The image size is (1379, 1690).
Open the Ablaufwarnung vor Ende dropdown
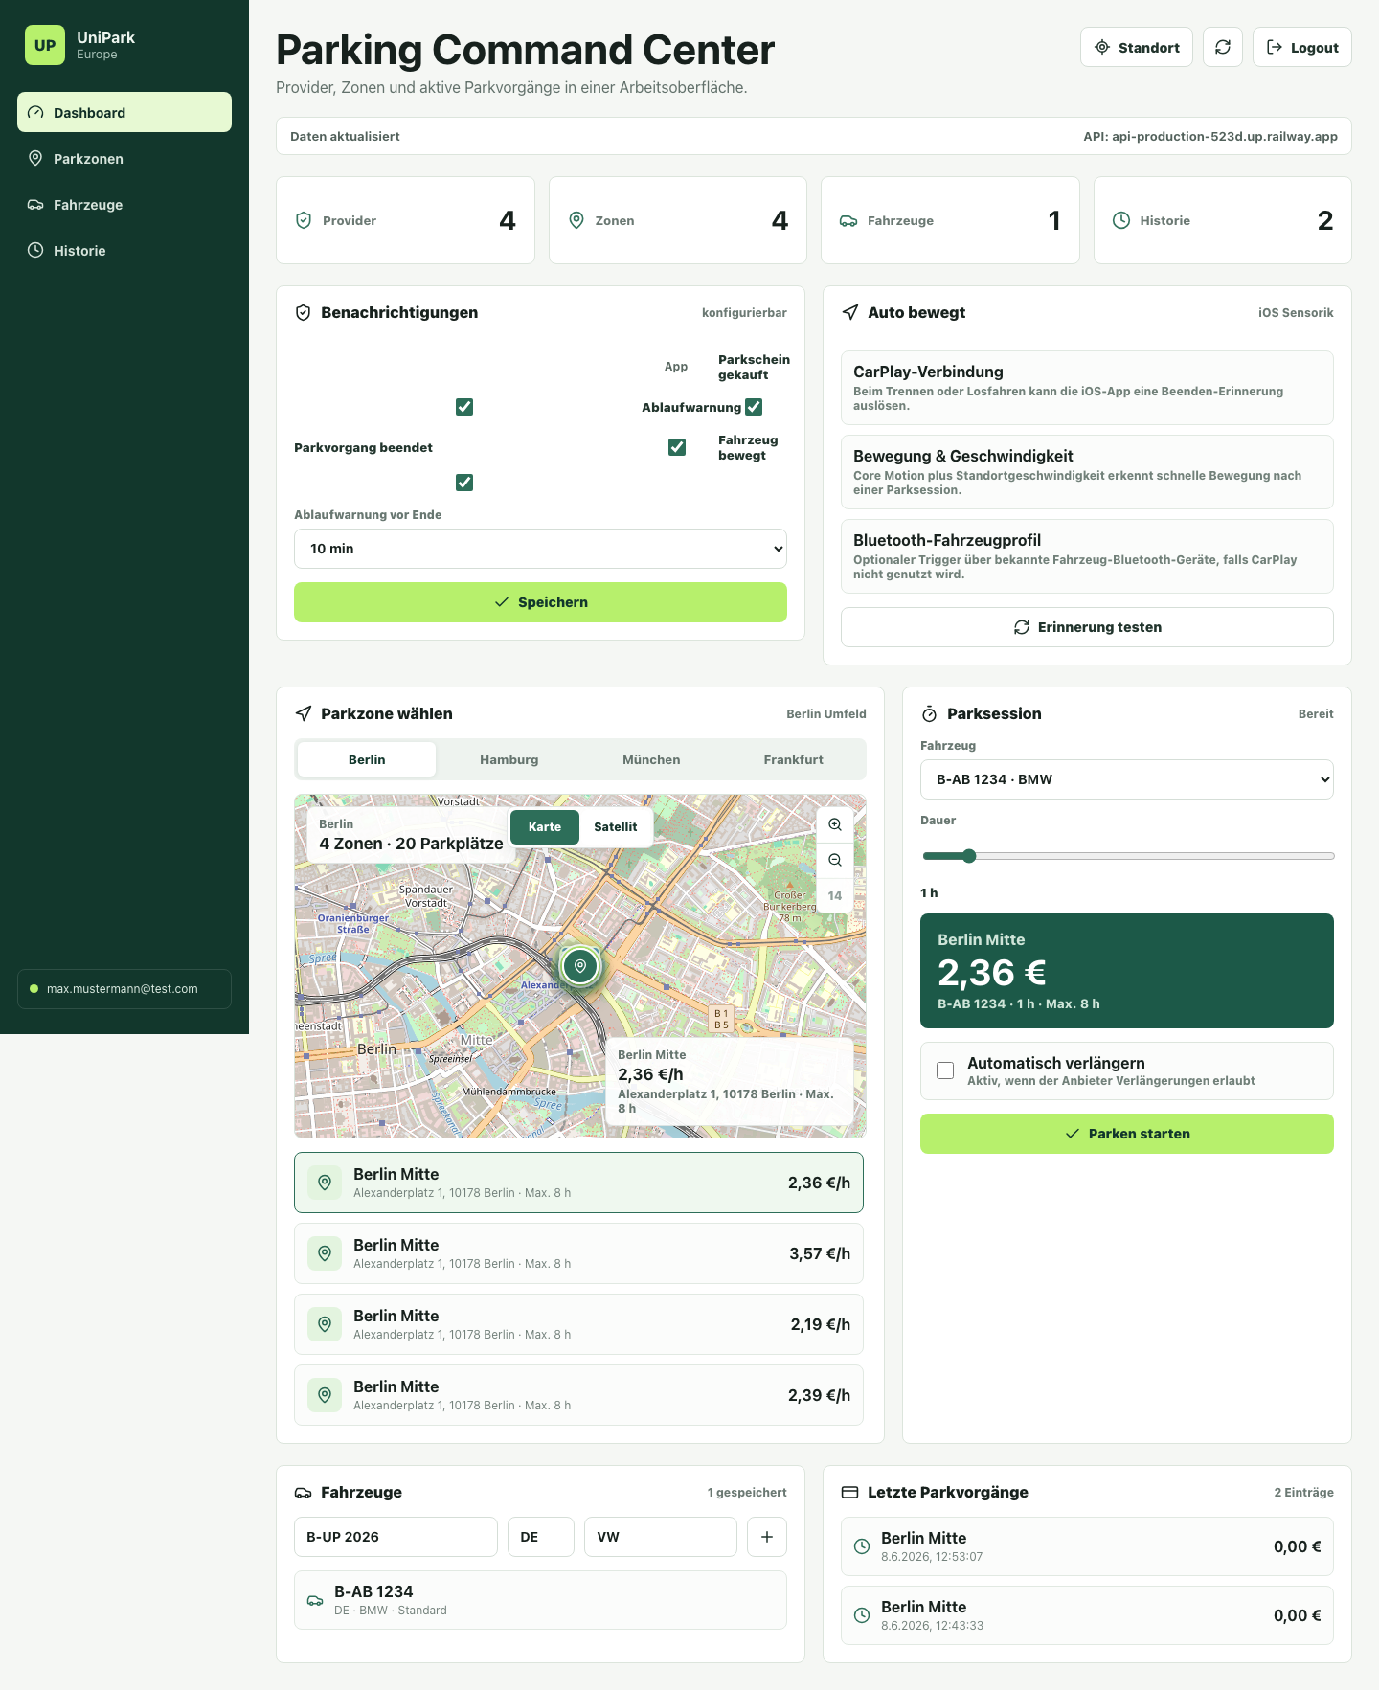pyautogui.click(x=540, y=549)
